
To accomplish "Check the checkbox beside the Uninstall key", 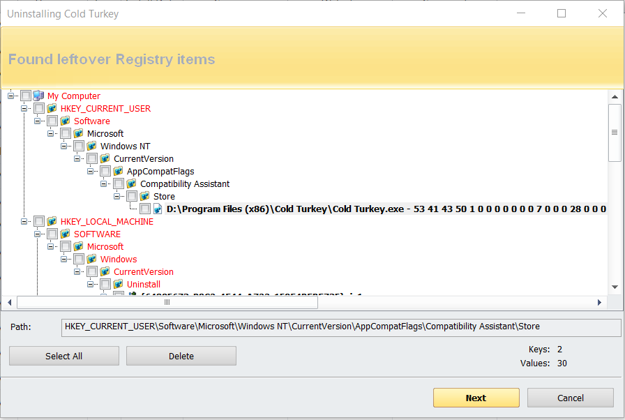I will pos(105,284).
